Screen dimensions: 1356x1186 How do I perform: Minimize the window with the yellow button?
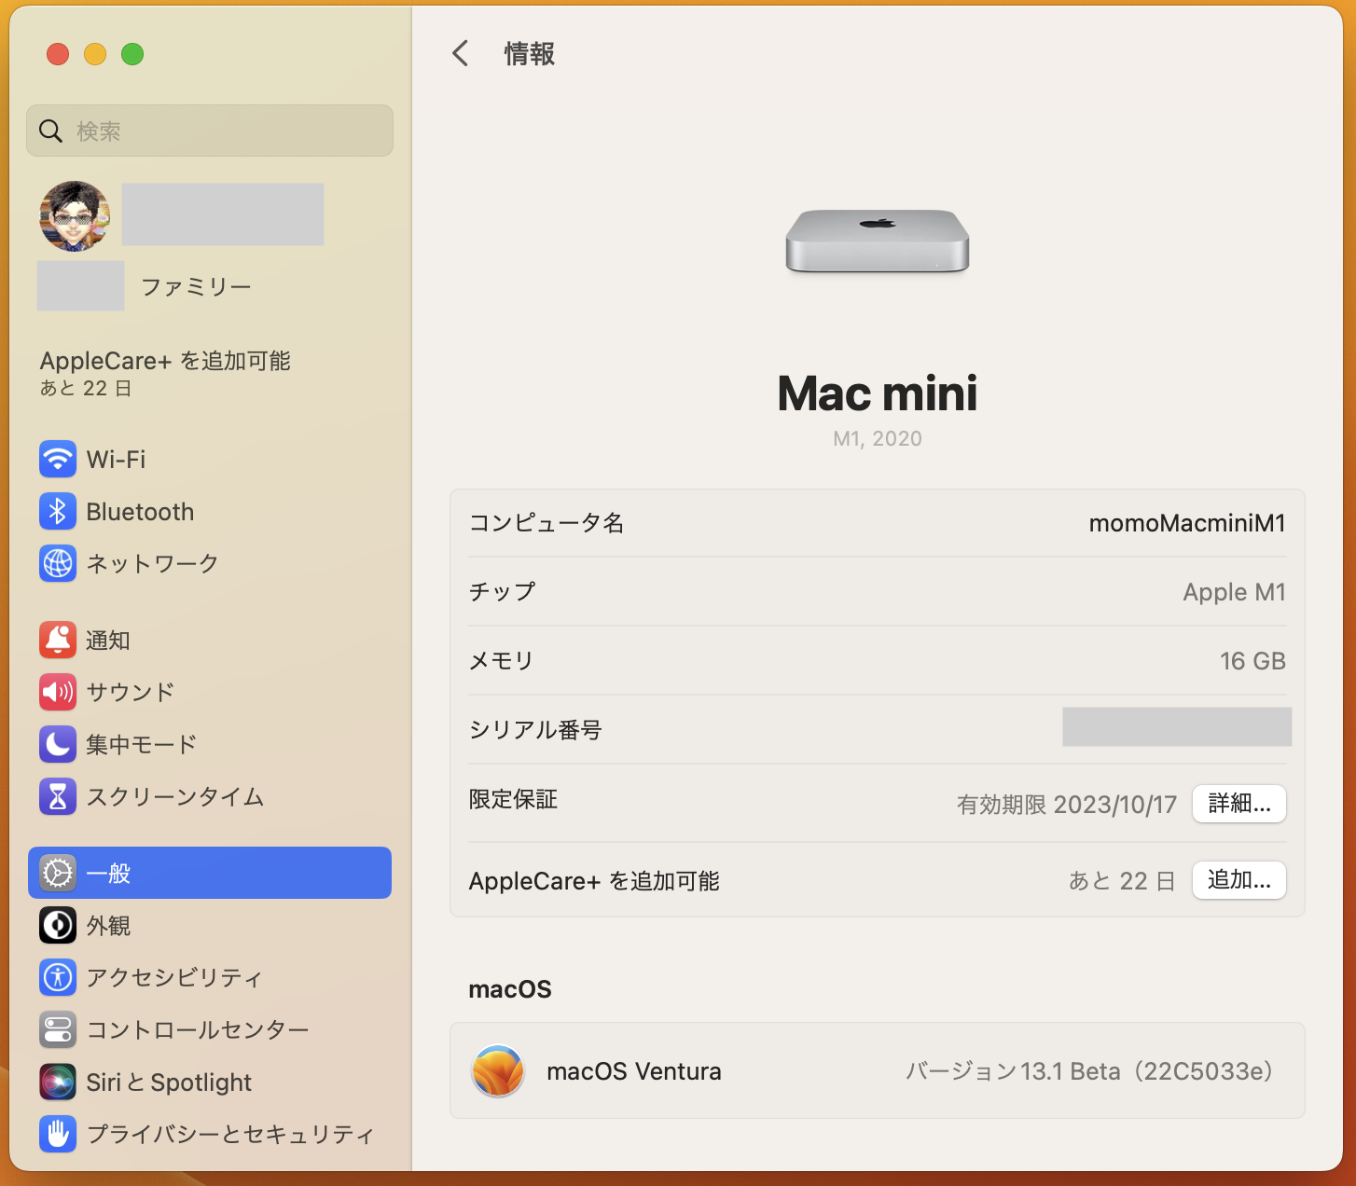[x=95, y=54]
